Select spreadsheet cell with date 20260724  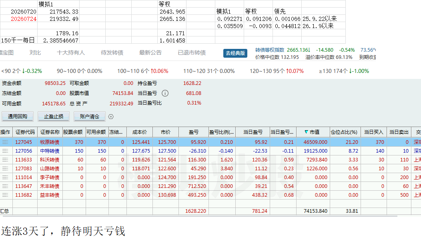coord(19,19)
